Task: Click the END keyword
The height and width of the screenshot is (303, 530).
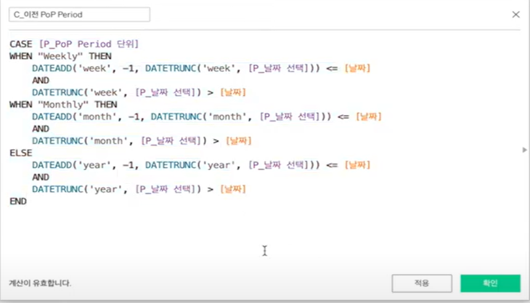Action: point(18,201)
